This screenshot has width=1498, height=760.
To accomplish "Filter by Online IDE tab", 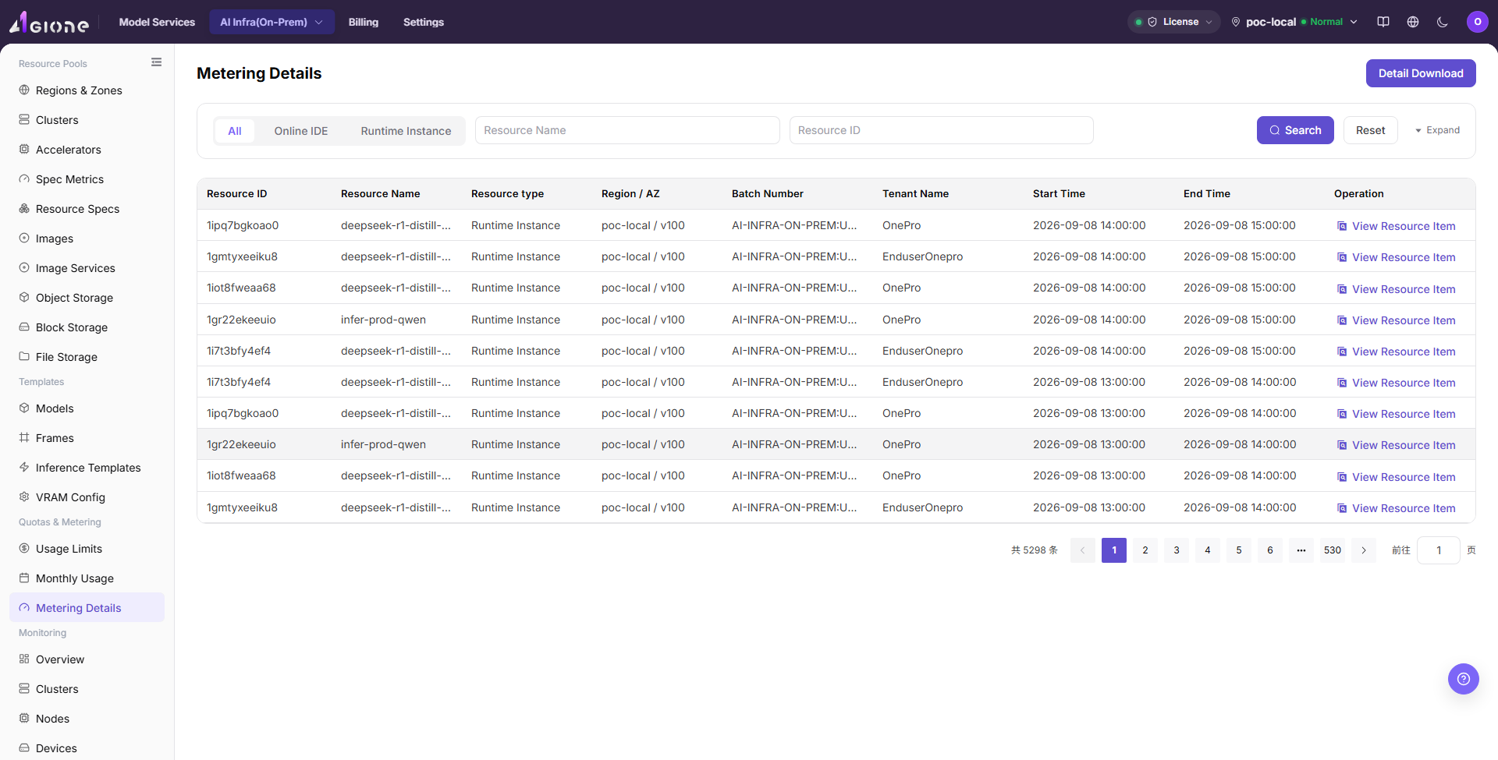I will click(x=301, y=131).
